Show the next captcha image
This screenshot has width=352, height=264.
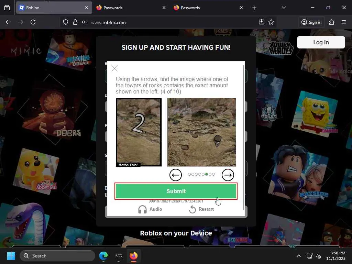click(x=228, y=175)
